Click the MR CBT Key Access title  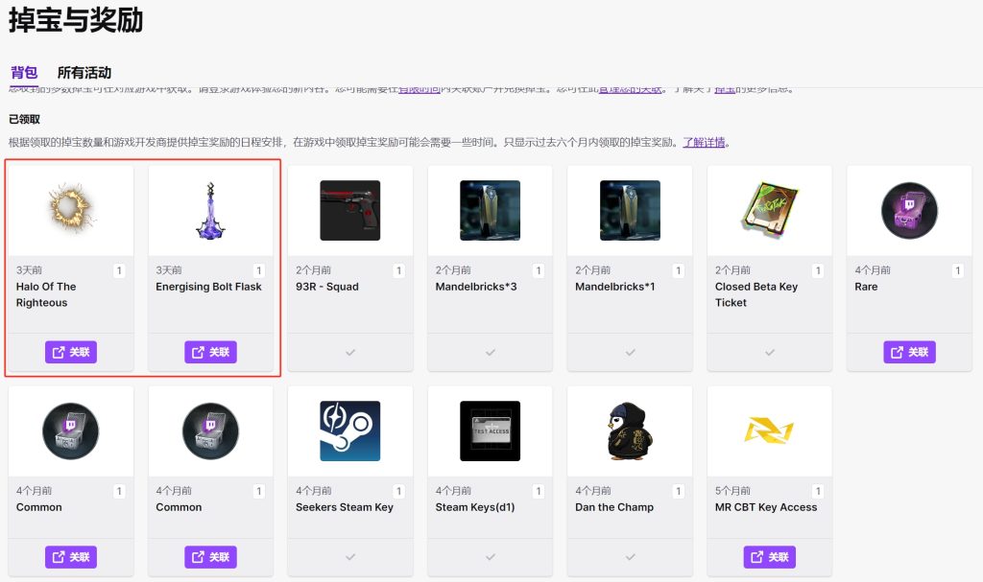click(x=766, y=507)
